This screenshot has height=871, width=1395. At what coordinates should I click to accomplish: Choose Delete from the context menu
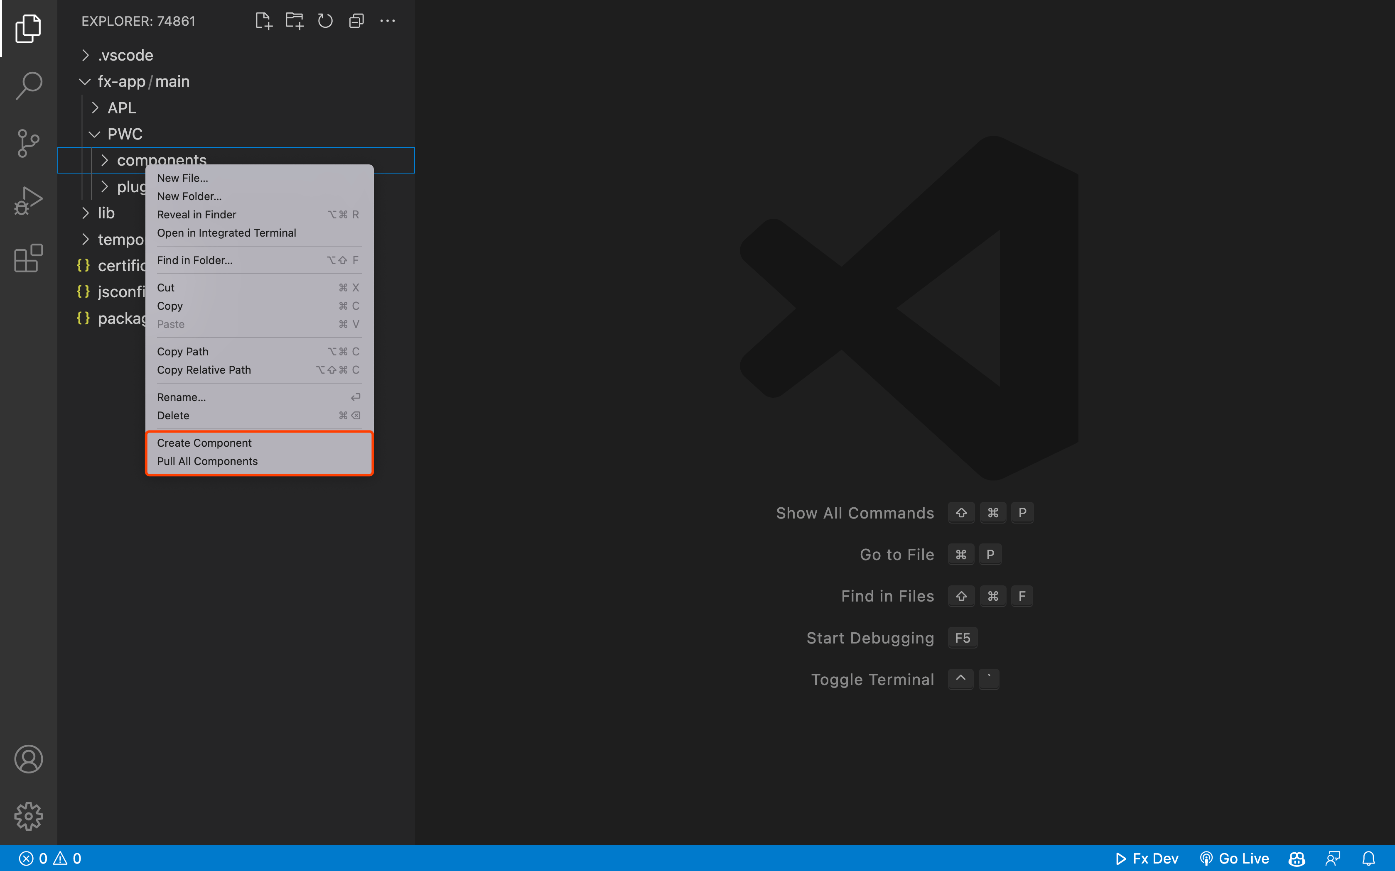259,415
